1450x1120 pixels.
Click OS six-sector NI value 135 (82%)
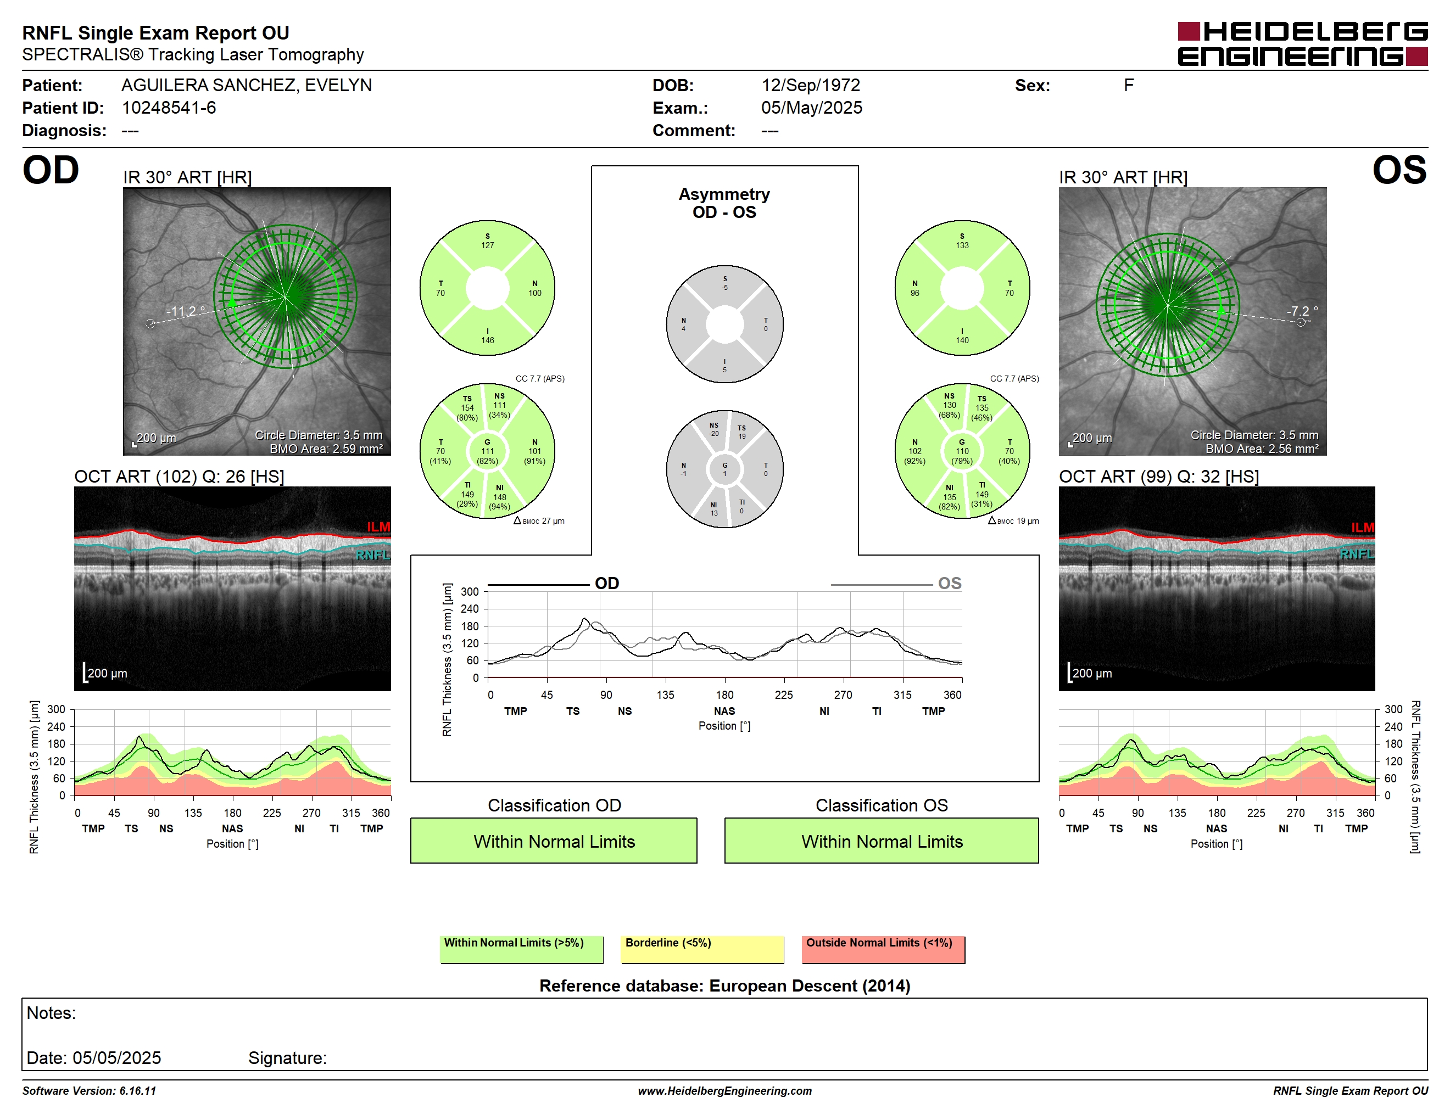pos(950,502)
